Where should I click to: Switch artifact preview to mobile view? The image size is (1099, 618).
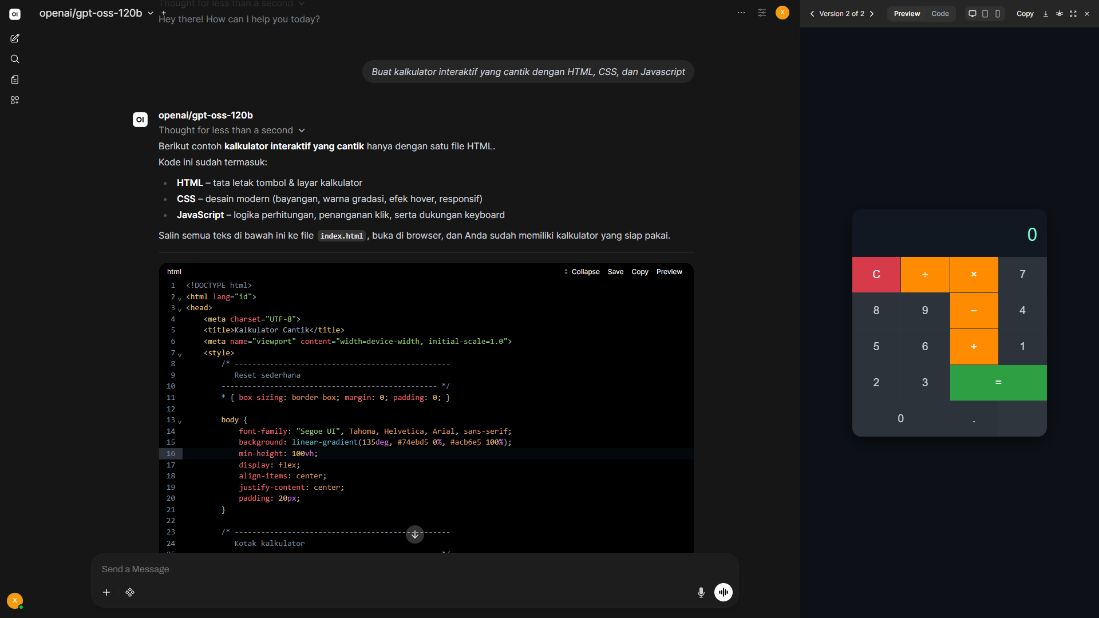click(x=998, y=14)
